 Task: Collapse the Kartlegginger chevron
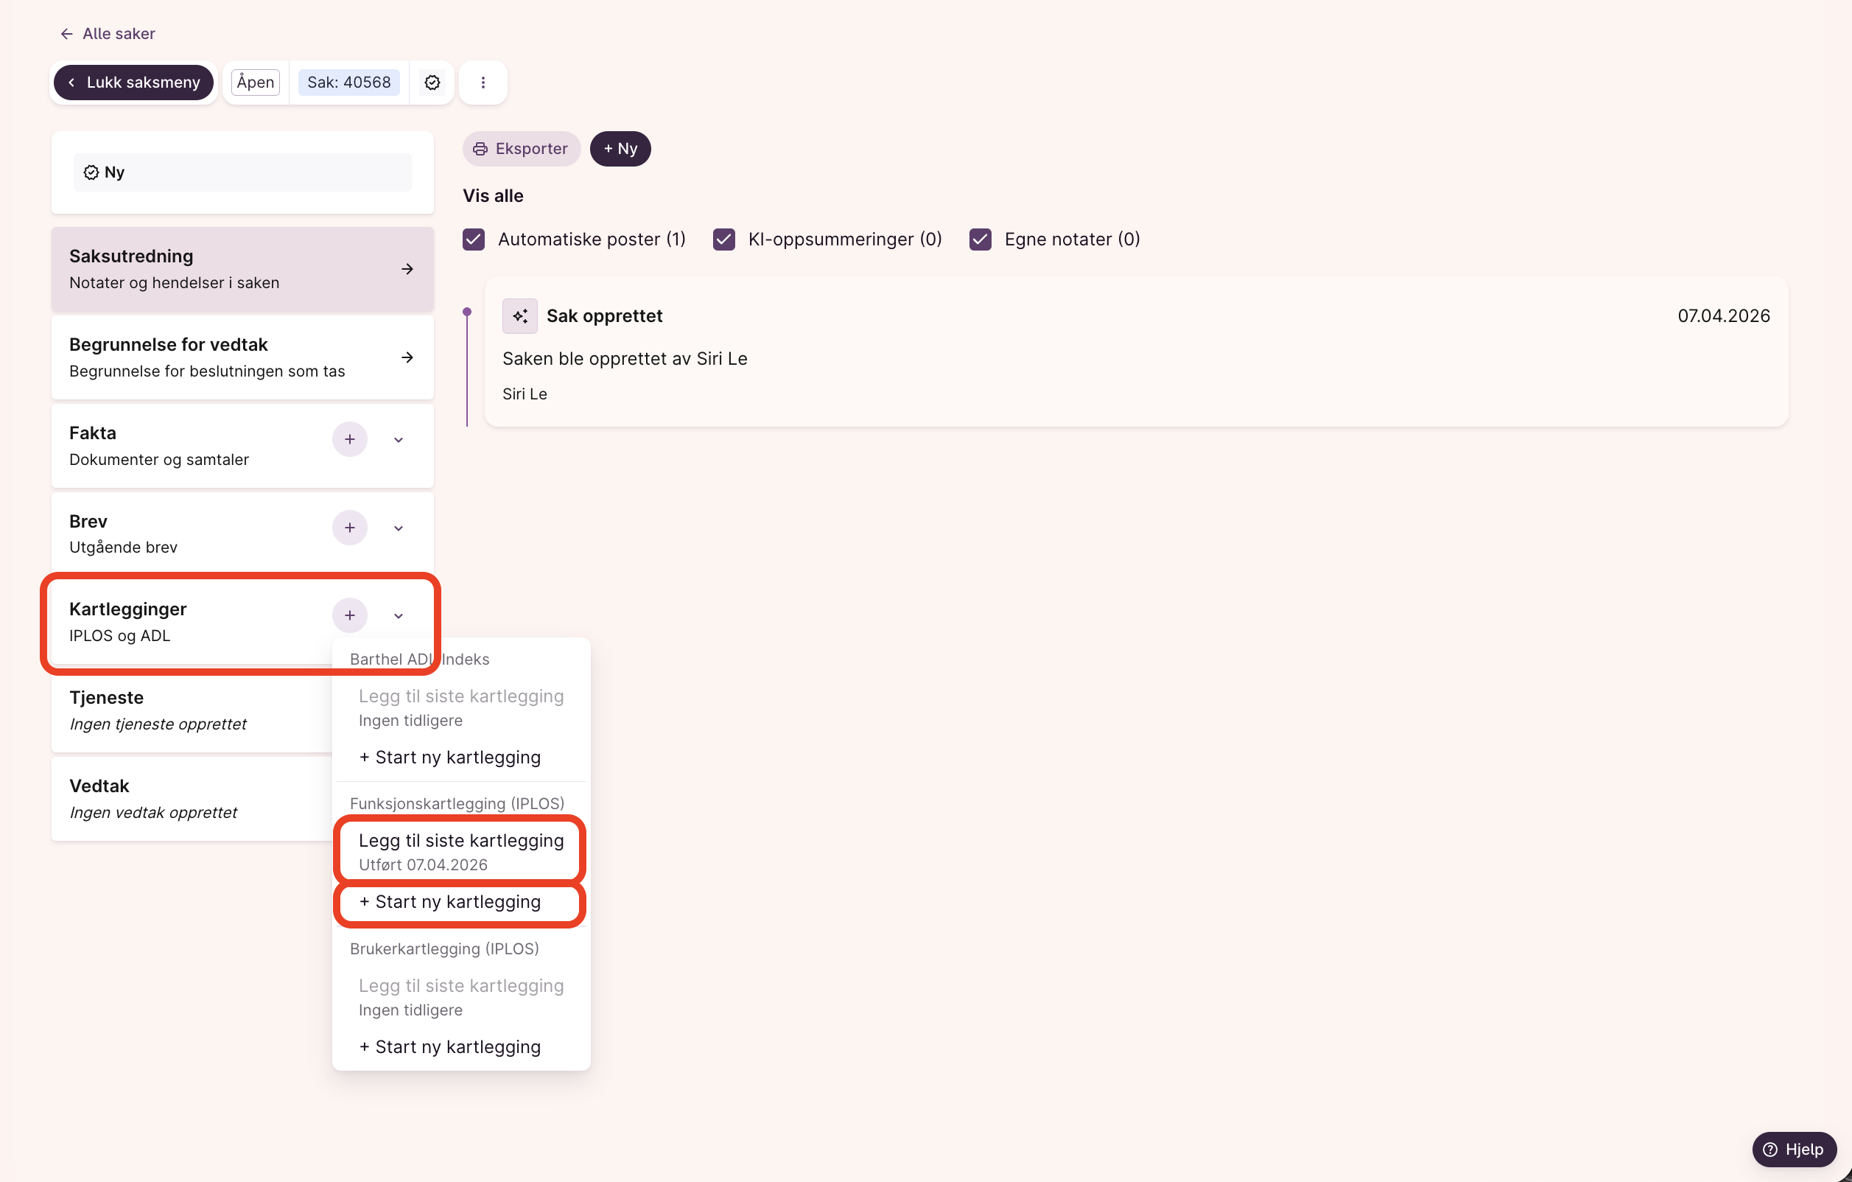pyautogui.click(x=399, y=616)
